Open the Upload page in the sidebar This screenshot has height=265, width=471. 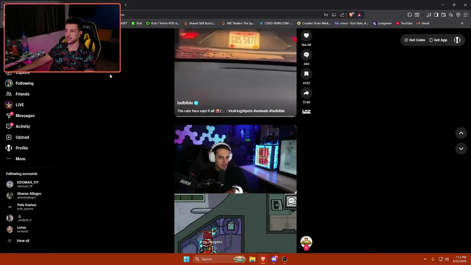[x=22, y=137]
